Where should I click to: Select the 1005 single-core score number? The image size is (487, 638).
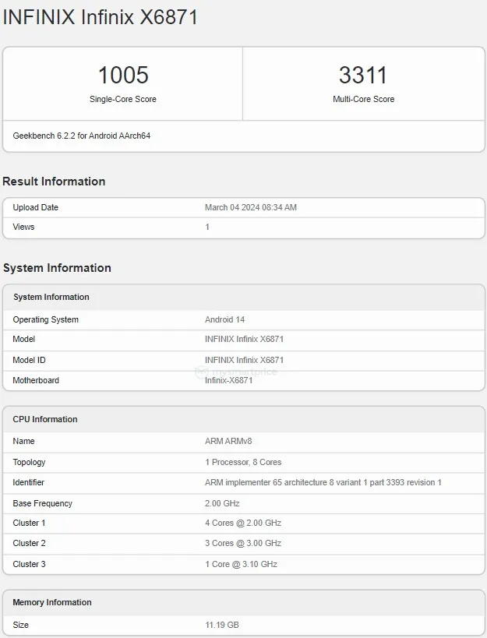click(123, 75)
